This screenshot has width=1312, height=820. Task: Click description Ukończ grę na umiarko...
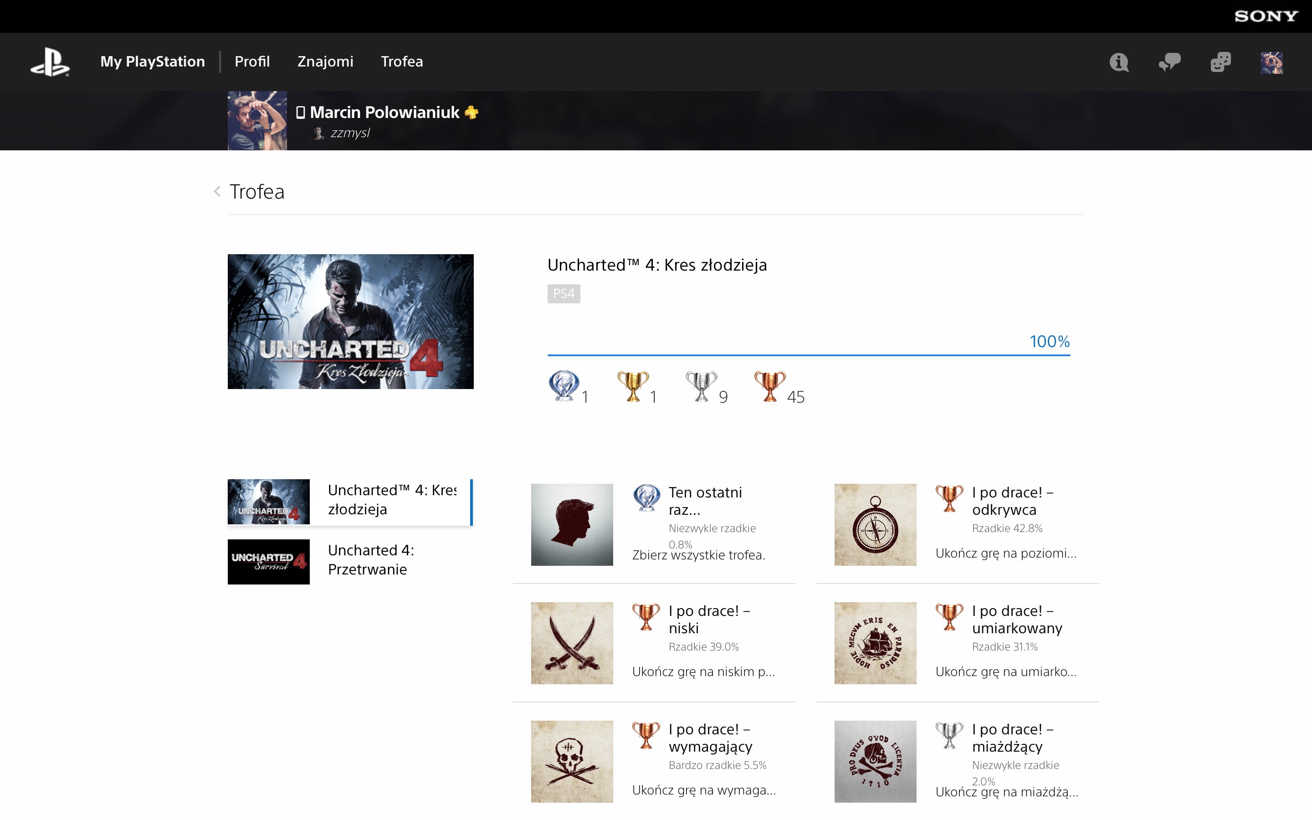[1006, 672]
